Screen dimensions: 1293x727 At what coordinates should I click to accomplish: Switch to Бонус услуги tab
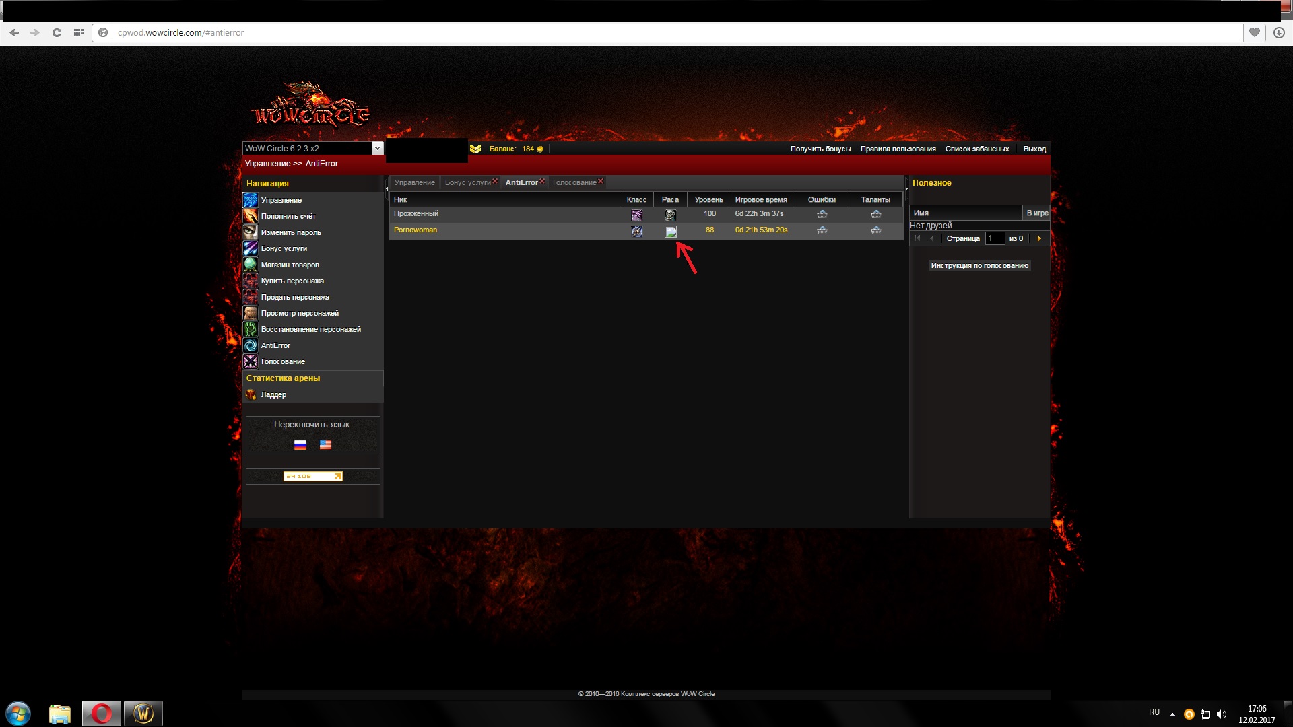[467, 182]
